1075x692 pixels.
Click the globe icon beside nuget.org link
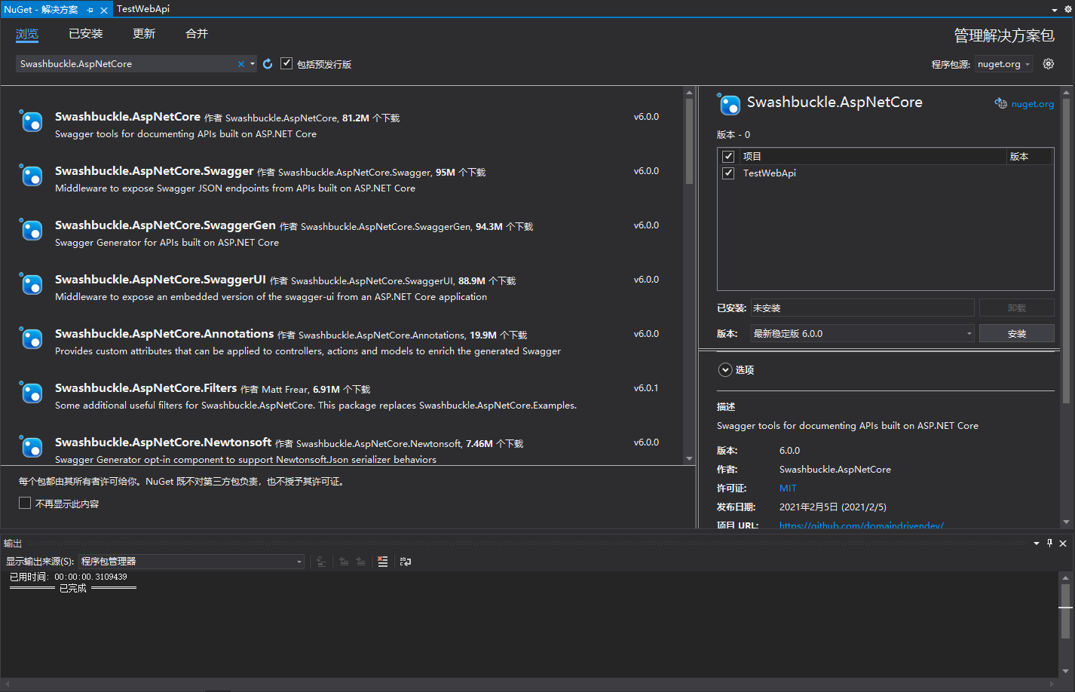click(1001, 104)
